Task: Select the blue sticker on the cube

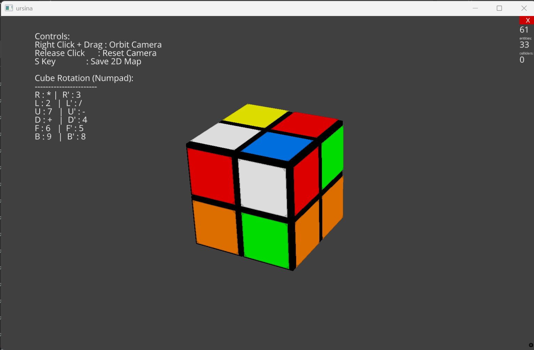Action: tap(277, 145)
